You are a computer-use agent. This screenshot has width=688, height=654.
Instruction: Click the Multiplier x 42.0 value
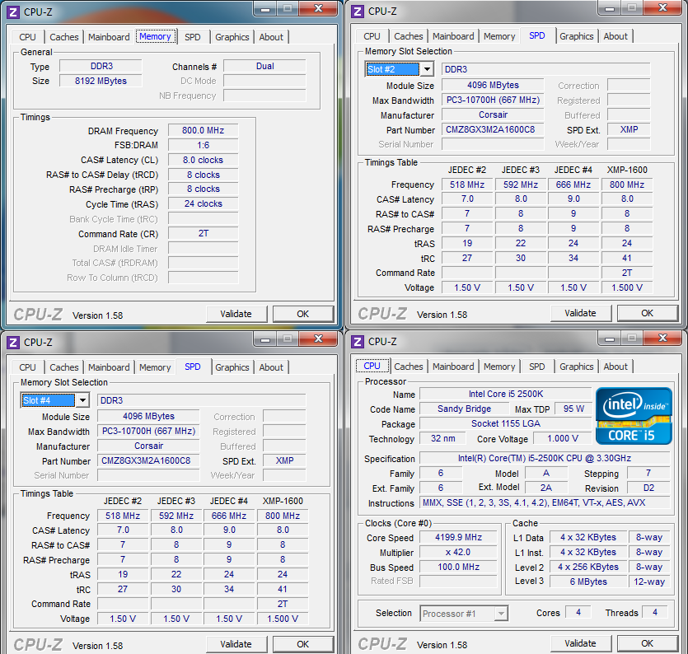[x=458, y=552]
